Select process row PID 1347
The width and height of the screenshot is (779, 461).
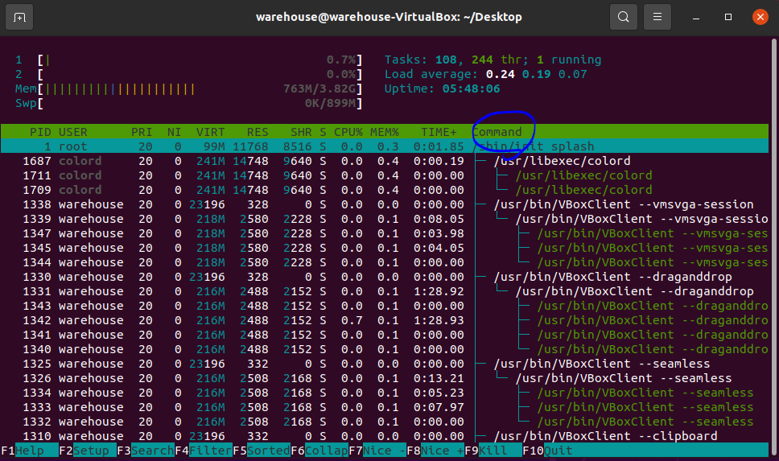(x=385, y=233)
